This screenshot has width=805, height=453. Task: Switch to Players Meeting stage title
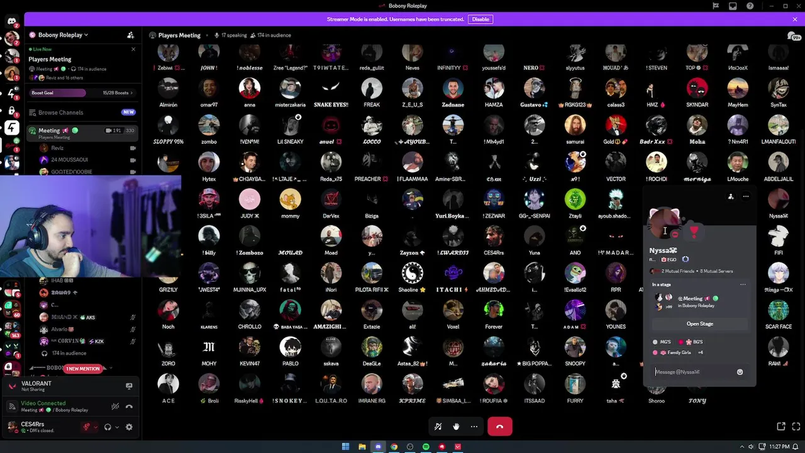point(179,35)
